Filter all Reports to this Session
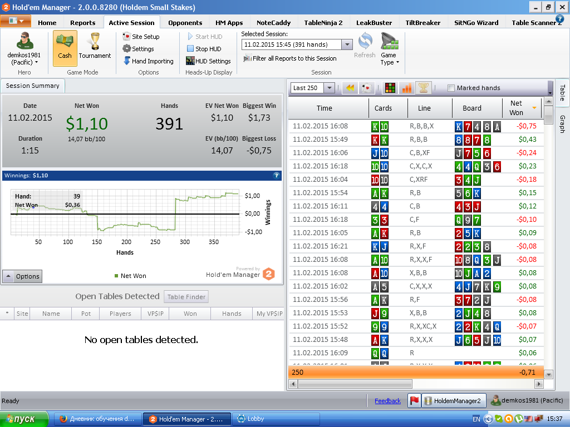 tap(289, 58)
